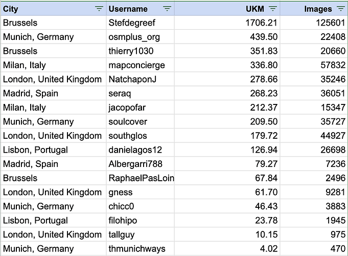The width and height of the screenshot is (348, 256).
Task: Click the osmplus_org username cell
Action: (140, 37)
